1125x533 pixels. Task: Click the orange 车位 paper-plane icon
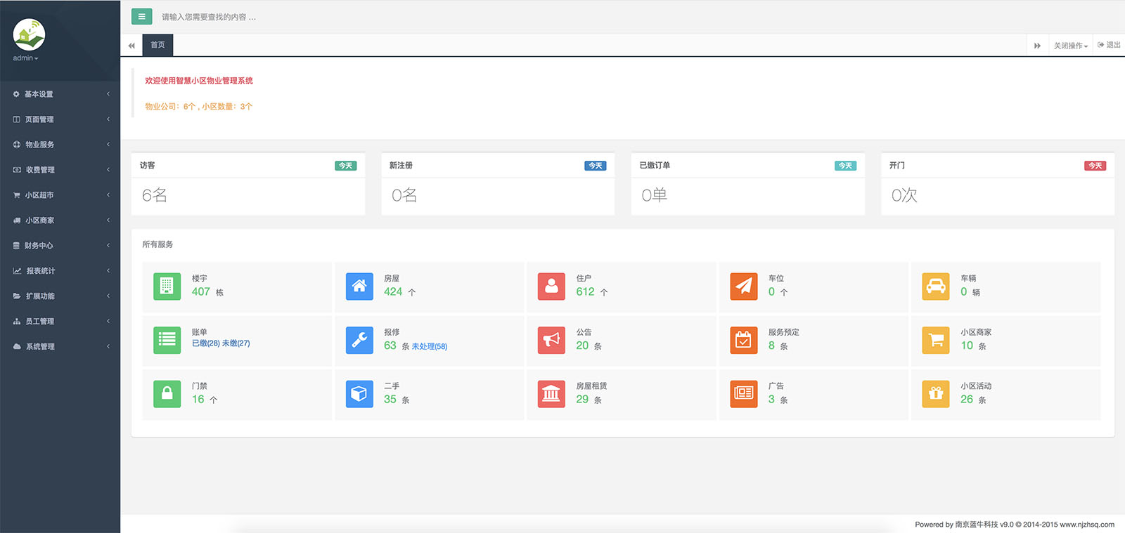pyautogui.click(x=744, y=287)
